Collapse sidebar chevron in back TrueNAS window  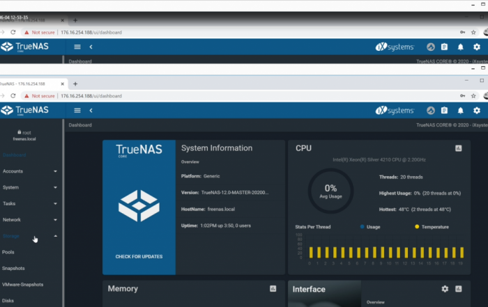91,47
